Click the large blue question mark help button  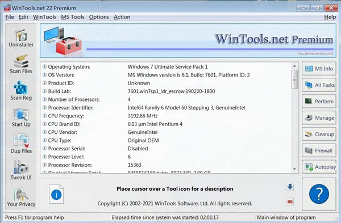tap(319, 194)
